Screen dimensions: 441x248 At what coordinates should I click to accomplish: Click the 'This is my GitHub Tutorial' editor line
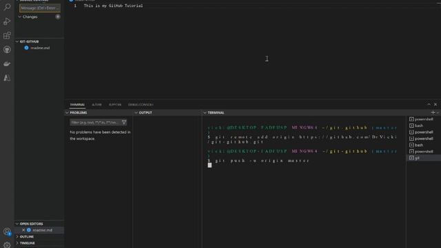113,6
